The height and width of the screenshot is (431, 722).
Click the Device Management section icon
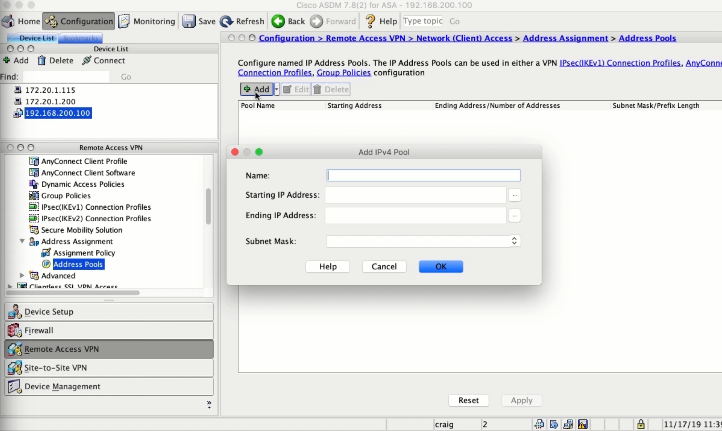pyautogui.click(x=15, y=387)
